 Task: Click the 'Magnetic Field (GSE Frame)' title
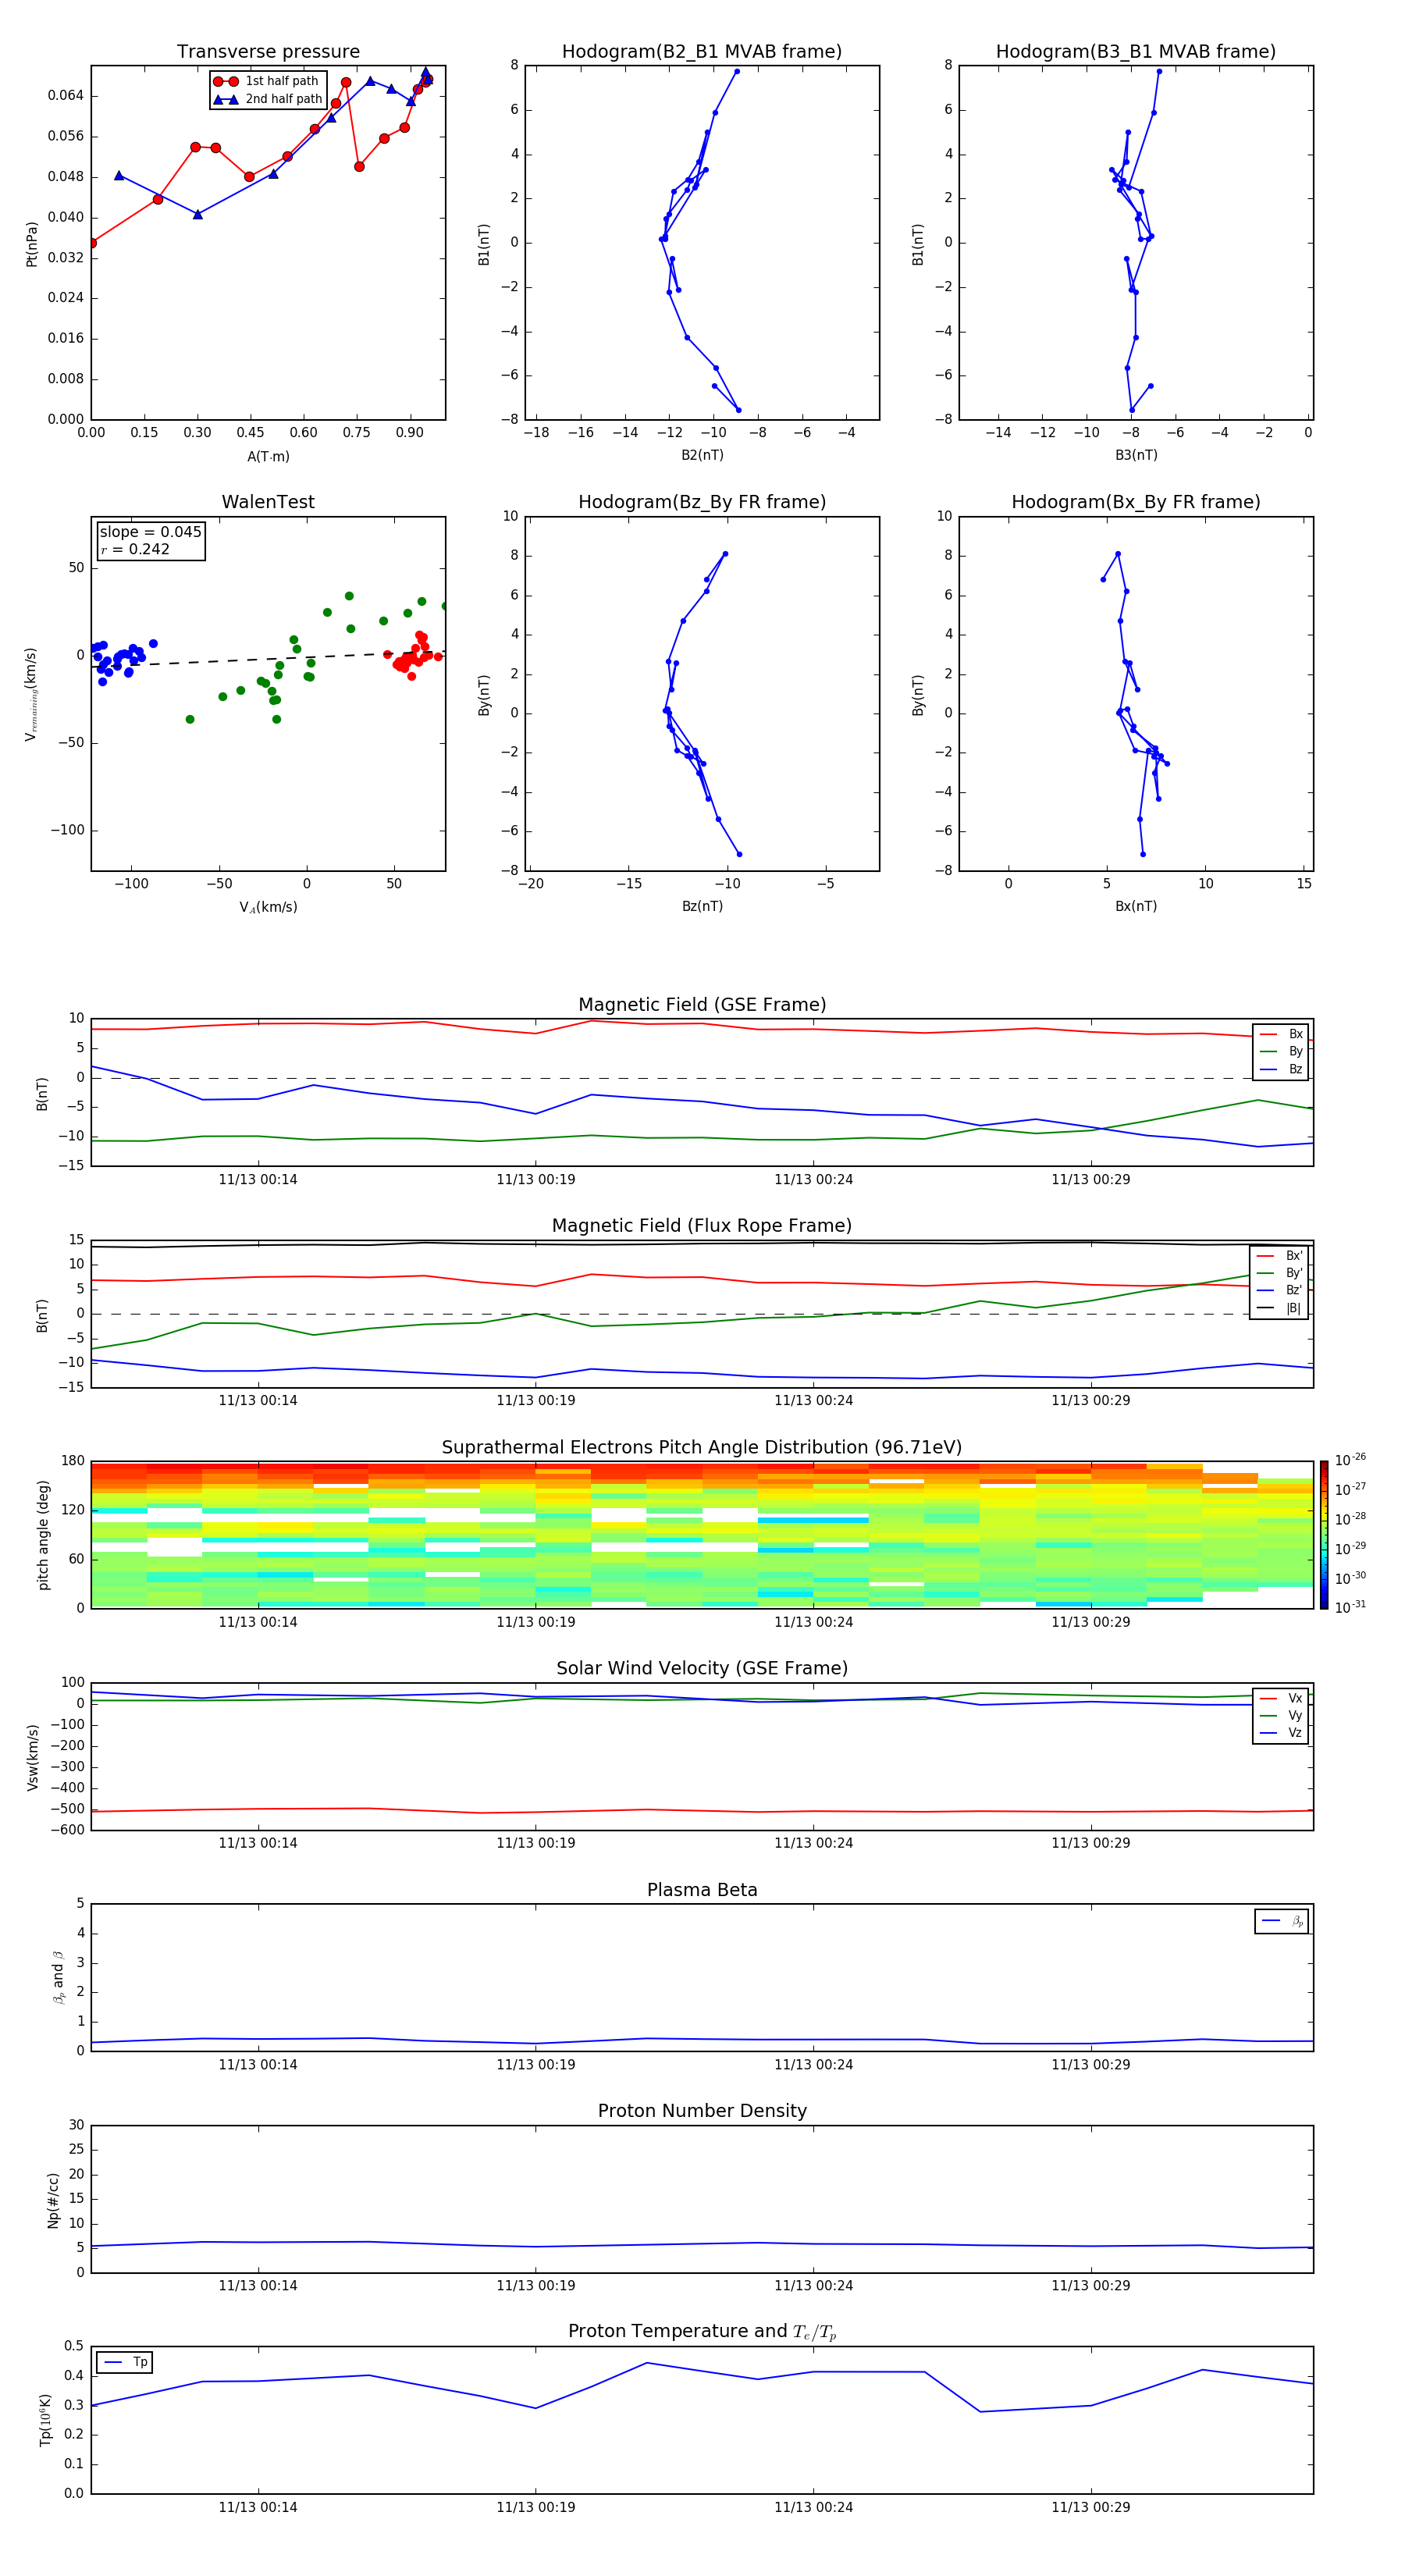click(x=702, y=1005)
